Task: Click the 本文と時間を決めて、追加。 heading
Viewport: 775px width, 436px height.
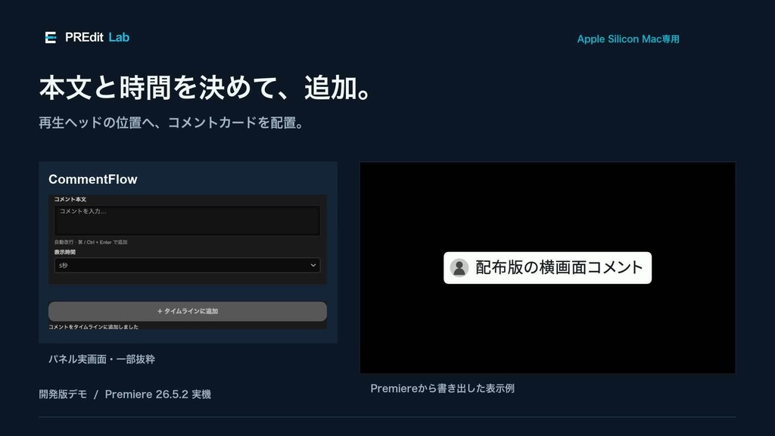Action: pyautogui.click(x=206, y=88)
